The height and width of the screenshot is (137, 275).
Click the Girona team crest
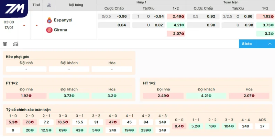coord(49,30)
